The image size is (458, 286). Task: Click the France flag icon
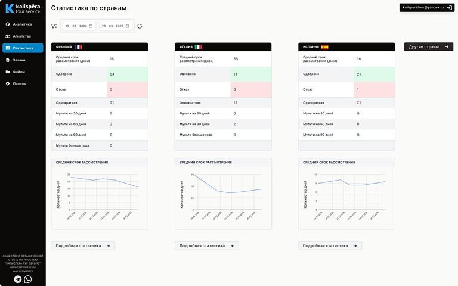click(x=78, y=47)
